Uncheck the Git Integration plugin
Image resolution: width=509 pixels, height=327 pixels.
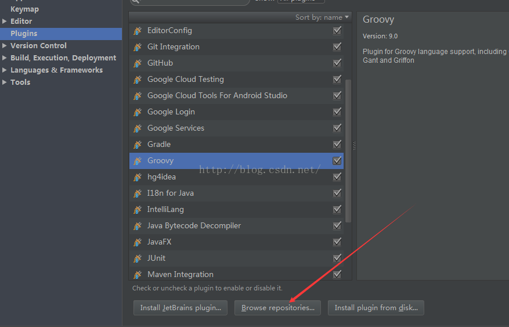(337, 47)
